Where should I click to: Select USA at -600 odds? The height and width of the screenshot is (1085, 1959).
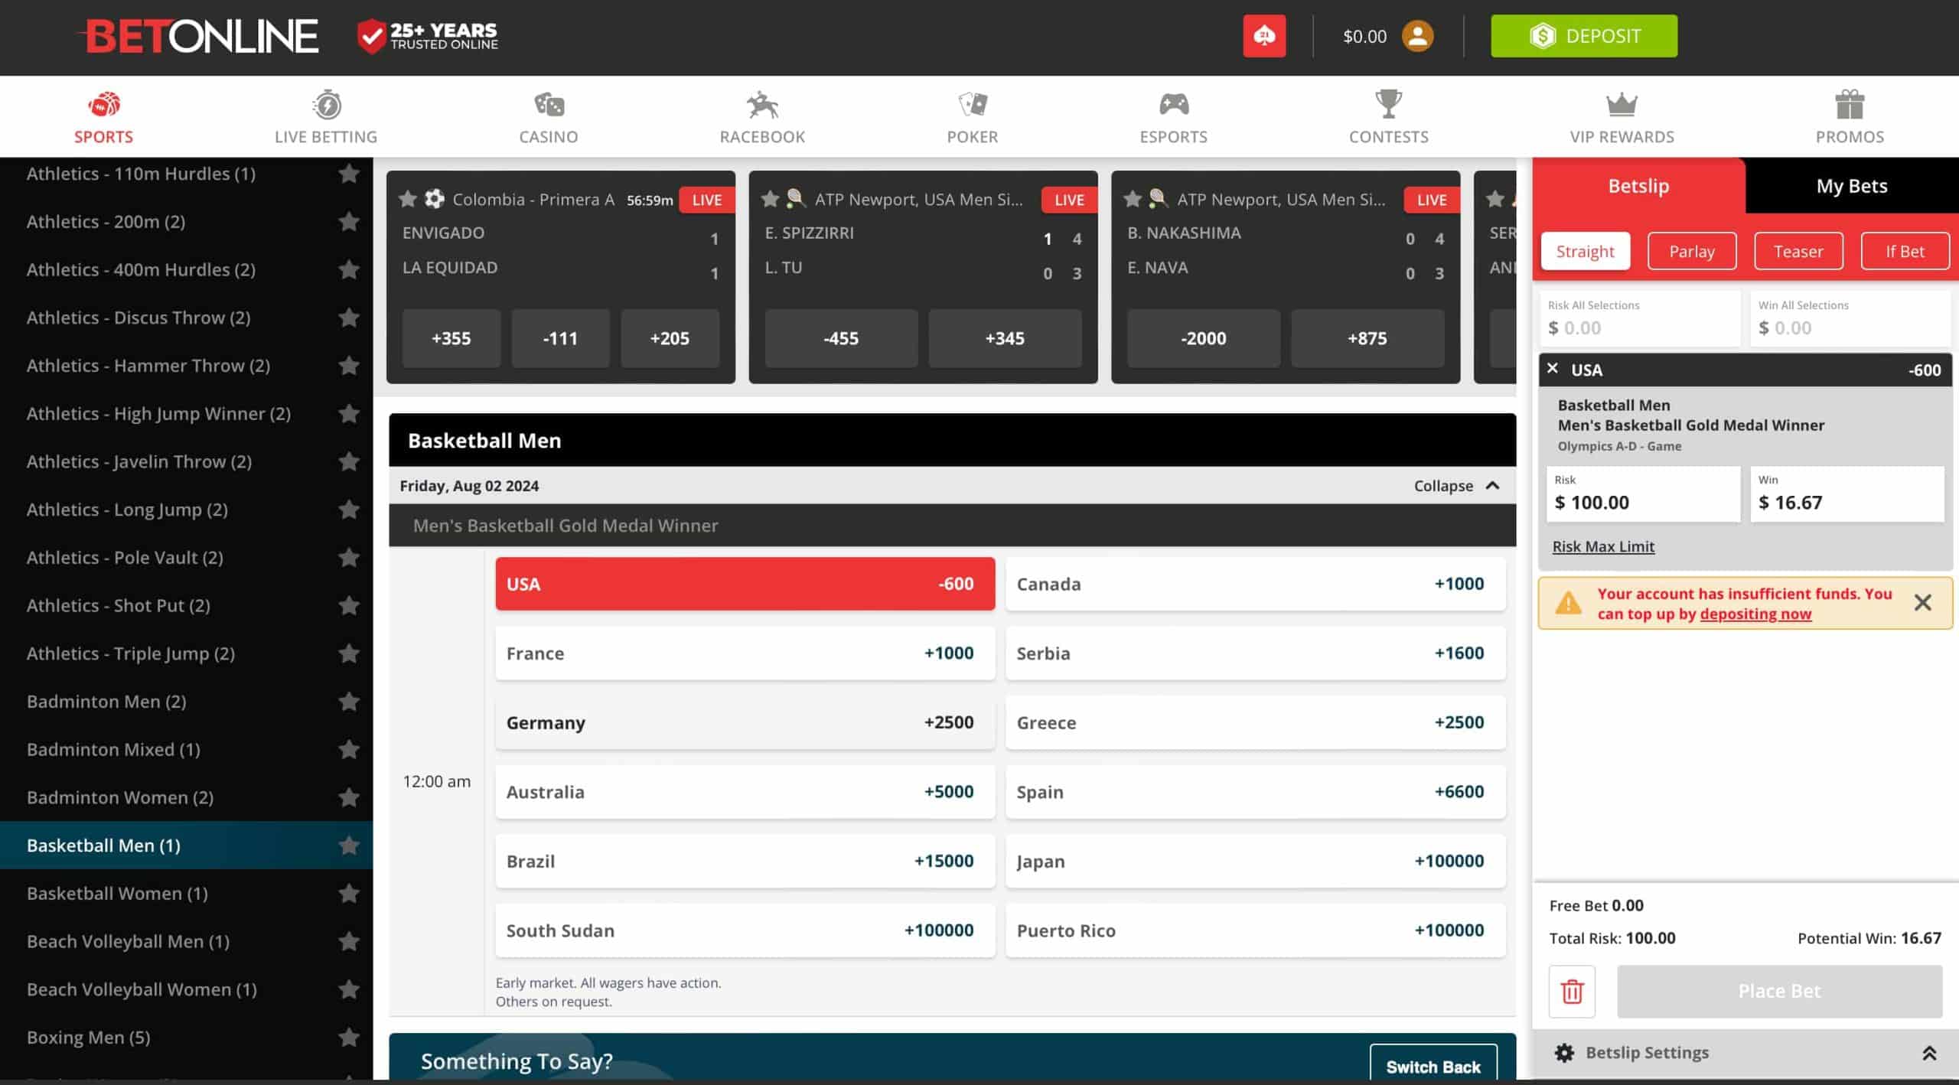tap(745, 584)
